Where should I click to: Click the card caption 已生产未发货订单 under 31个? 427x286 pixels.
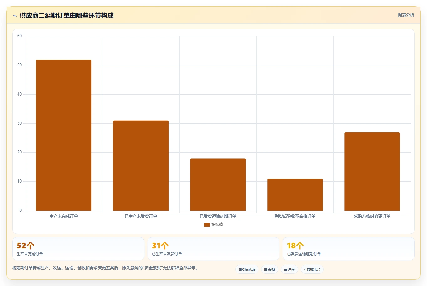[x=167, y=254]
